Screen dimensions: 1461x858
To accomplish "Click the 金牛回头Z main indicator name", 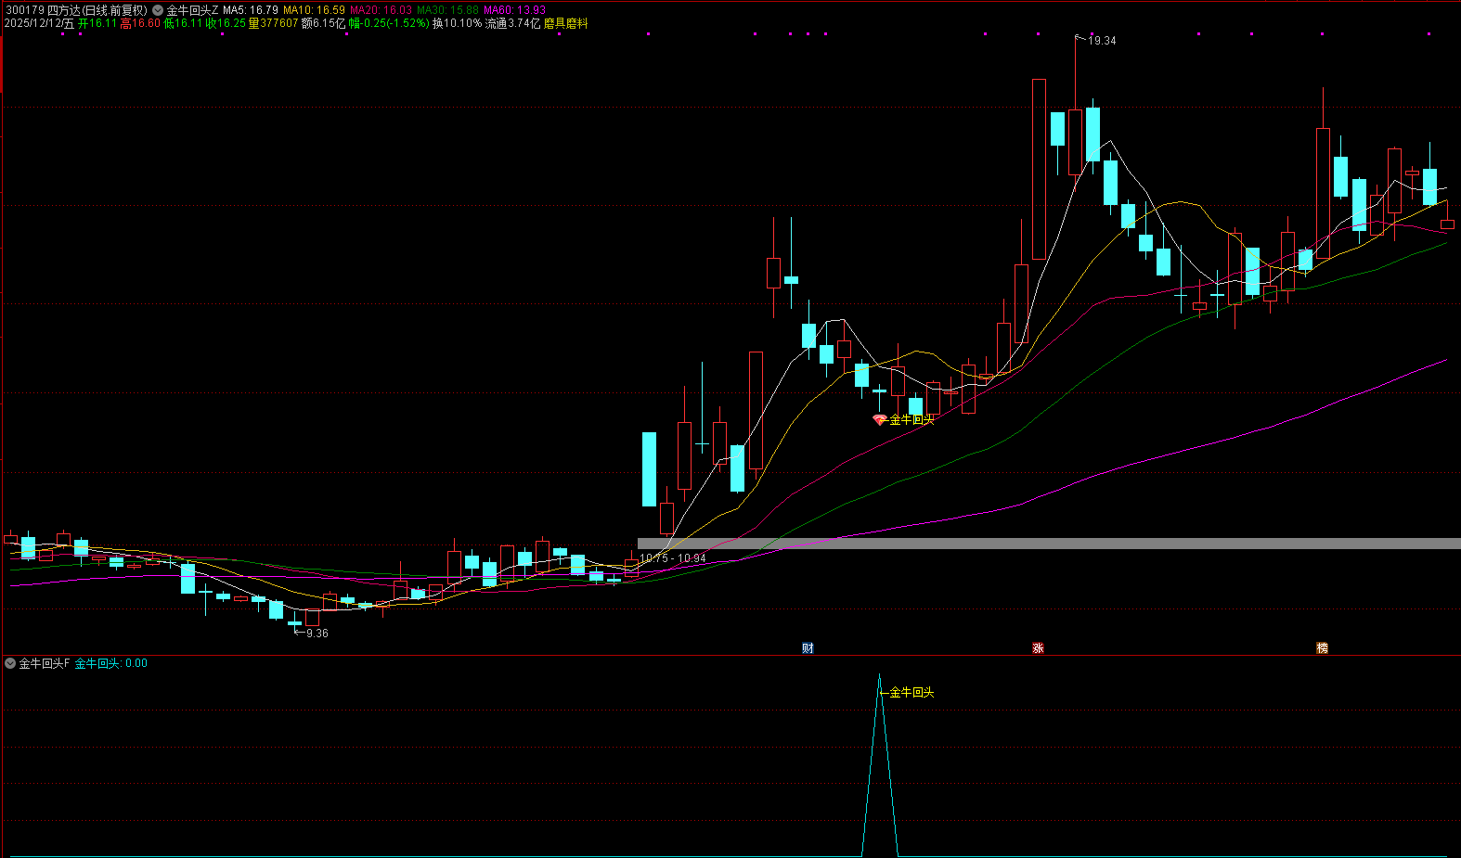I will [193, 10].
